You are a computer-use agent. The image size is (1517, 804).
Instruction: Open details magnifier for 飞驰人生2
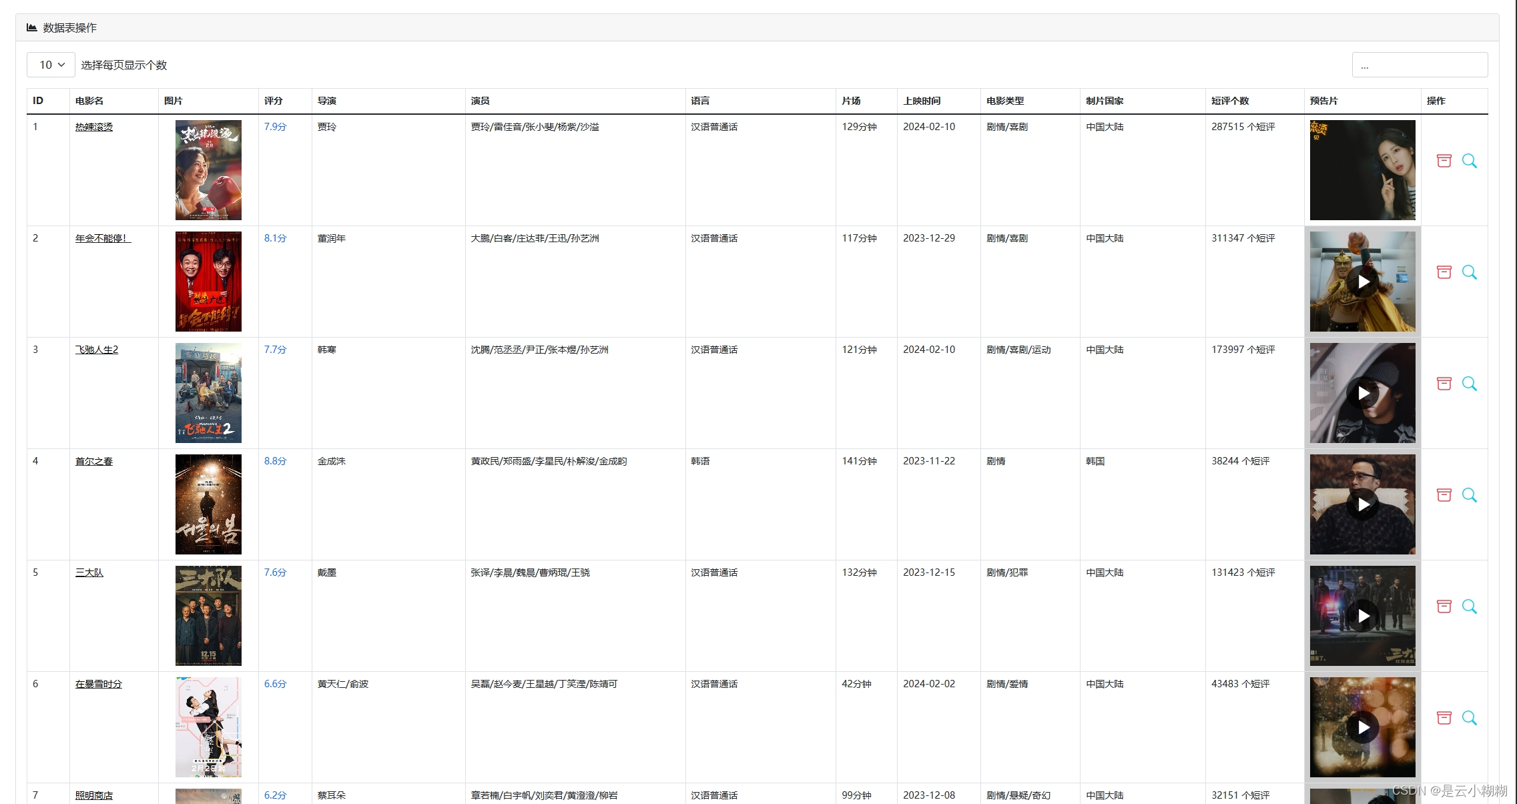point(1469,384)
